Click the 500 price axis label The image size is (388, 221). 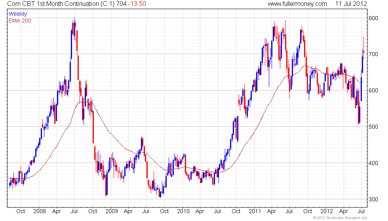click(373, 127)
